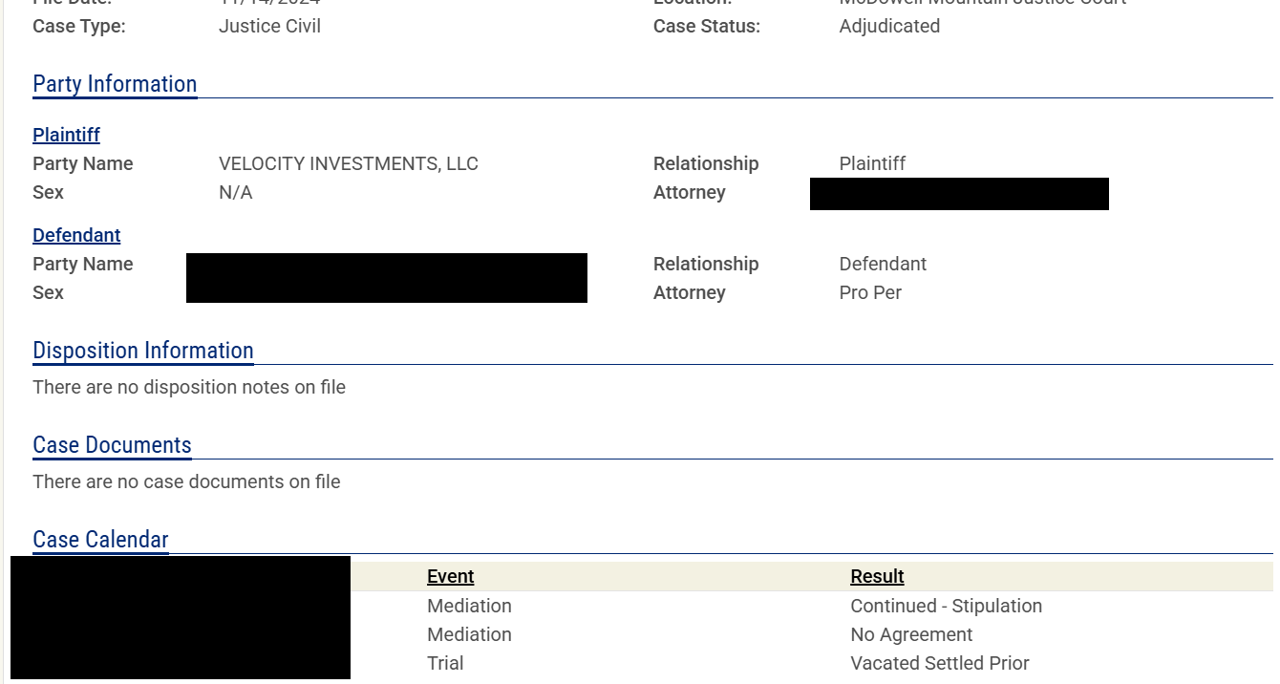
Task: Click the Vacated Settled Prior result
Action: tap(940, 663)
